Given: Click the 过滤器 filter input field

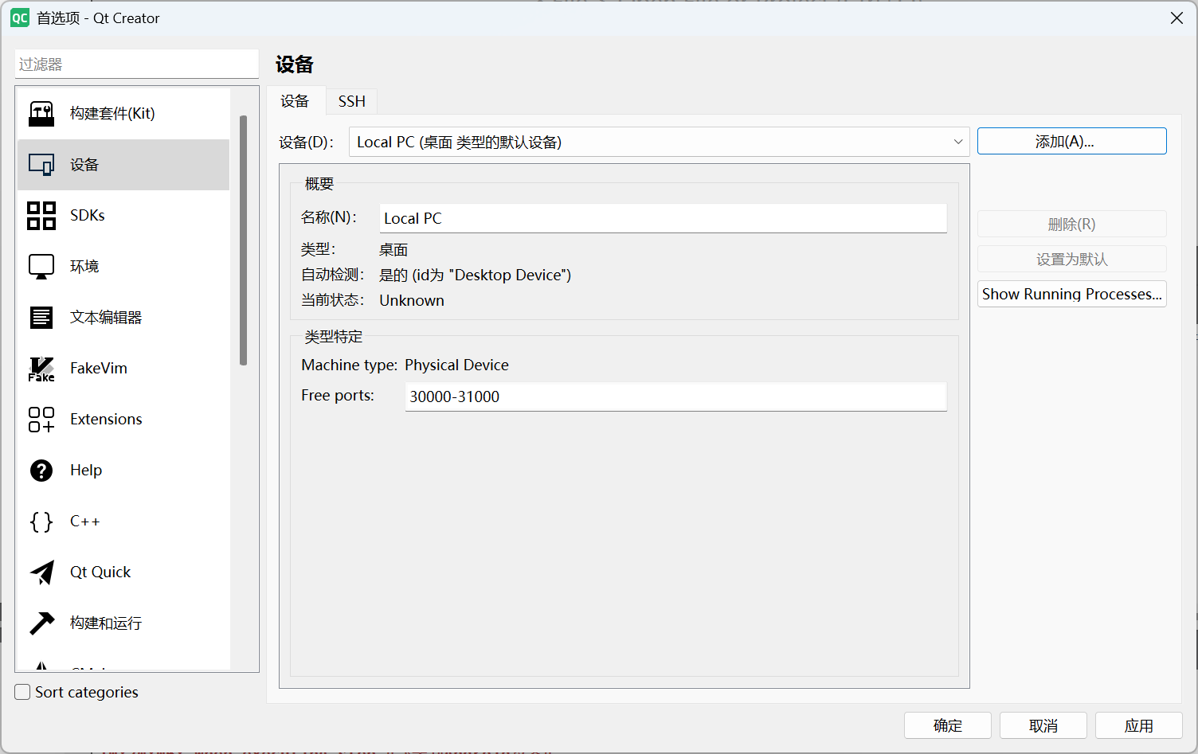Looking at the screenshot, I should [x=137, y=64].
